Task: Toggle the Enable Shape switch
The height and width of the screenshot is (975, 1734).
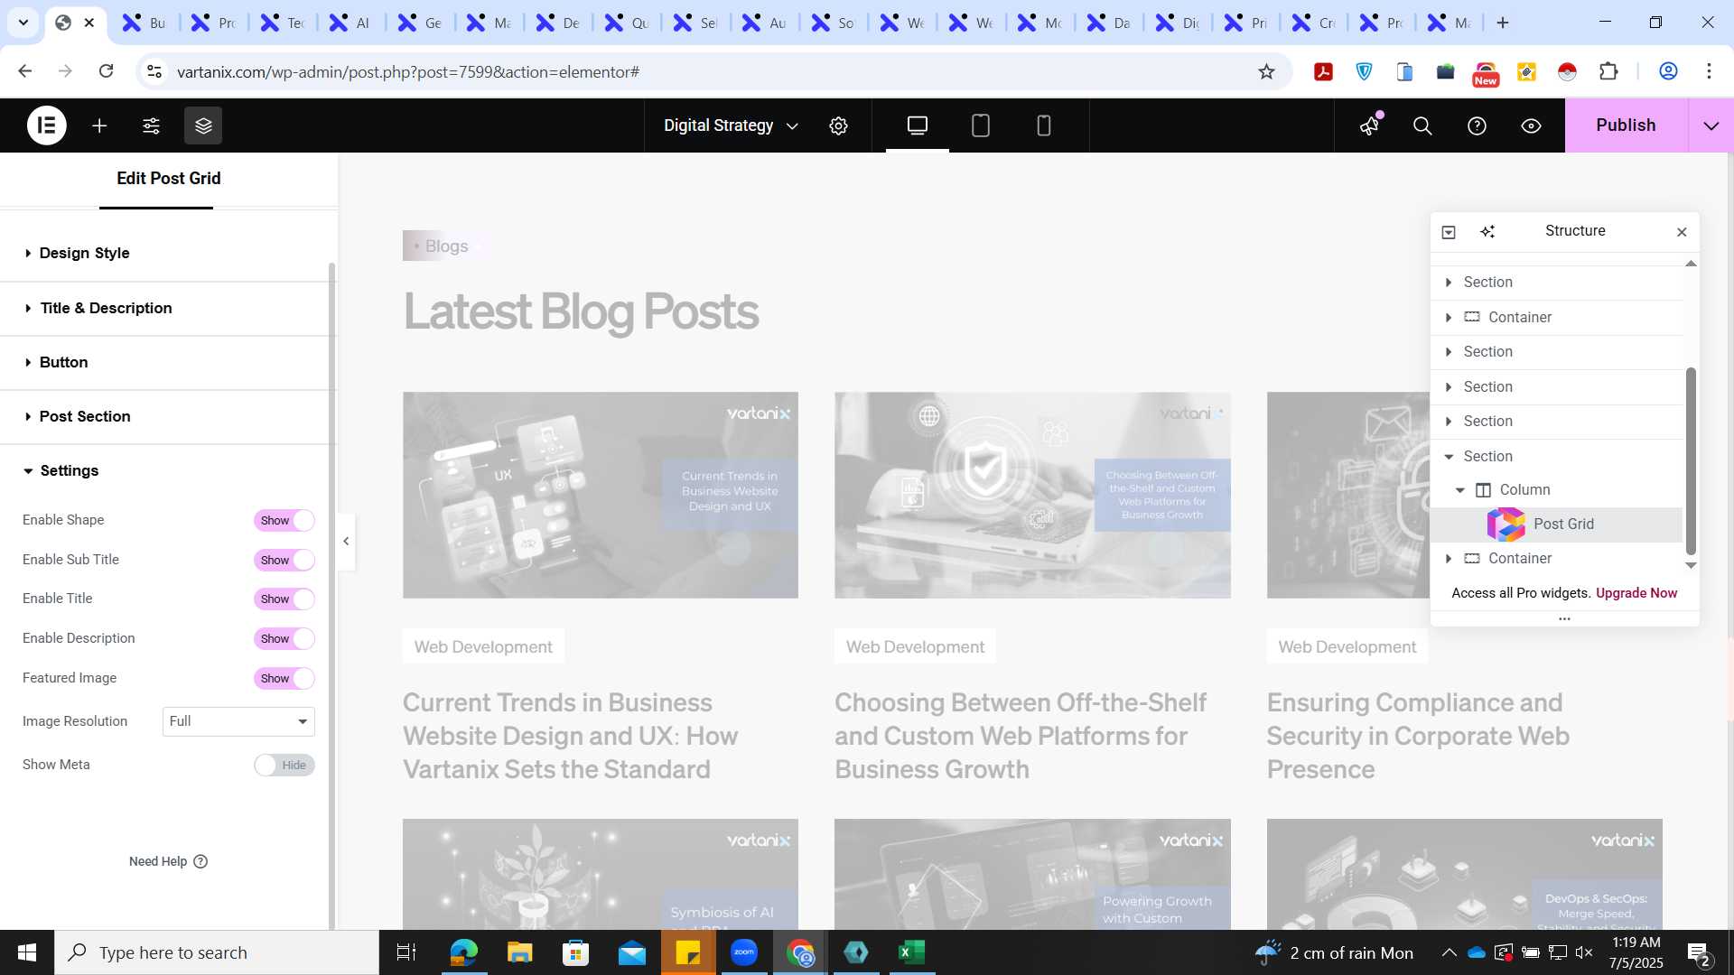Action: coord(284,521)
